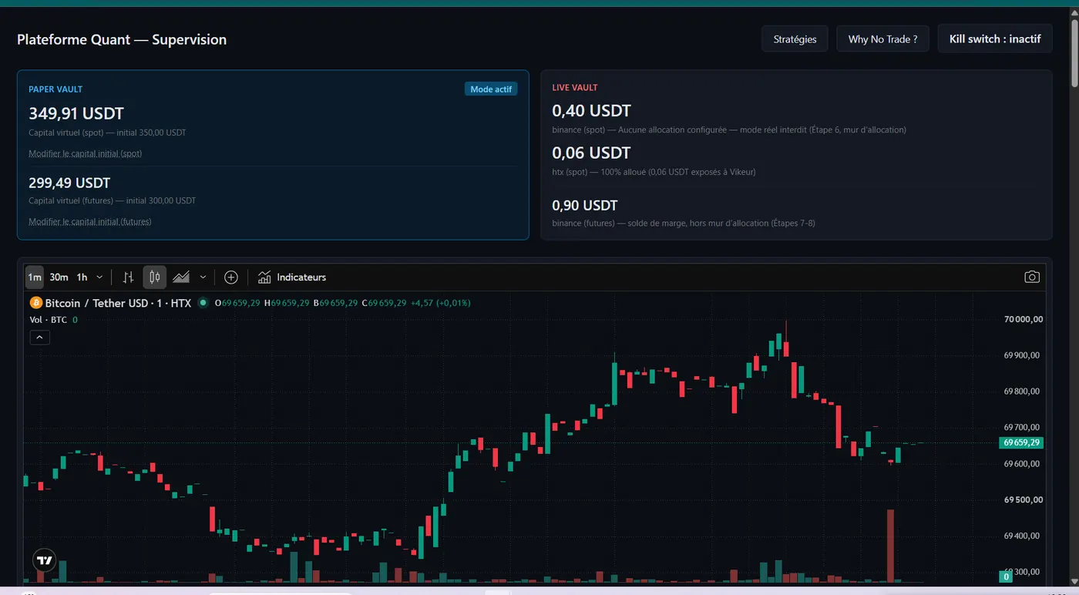Viewport: 1079px width, 595px height.
Task: Select the area chart style icon
Action: click(181, 277)
